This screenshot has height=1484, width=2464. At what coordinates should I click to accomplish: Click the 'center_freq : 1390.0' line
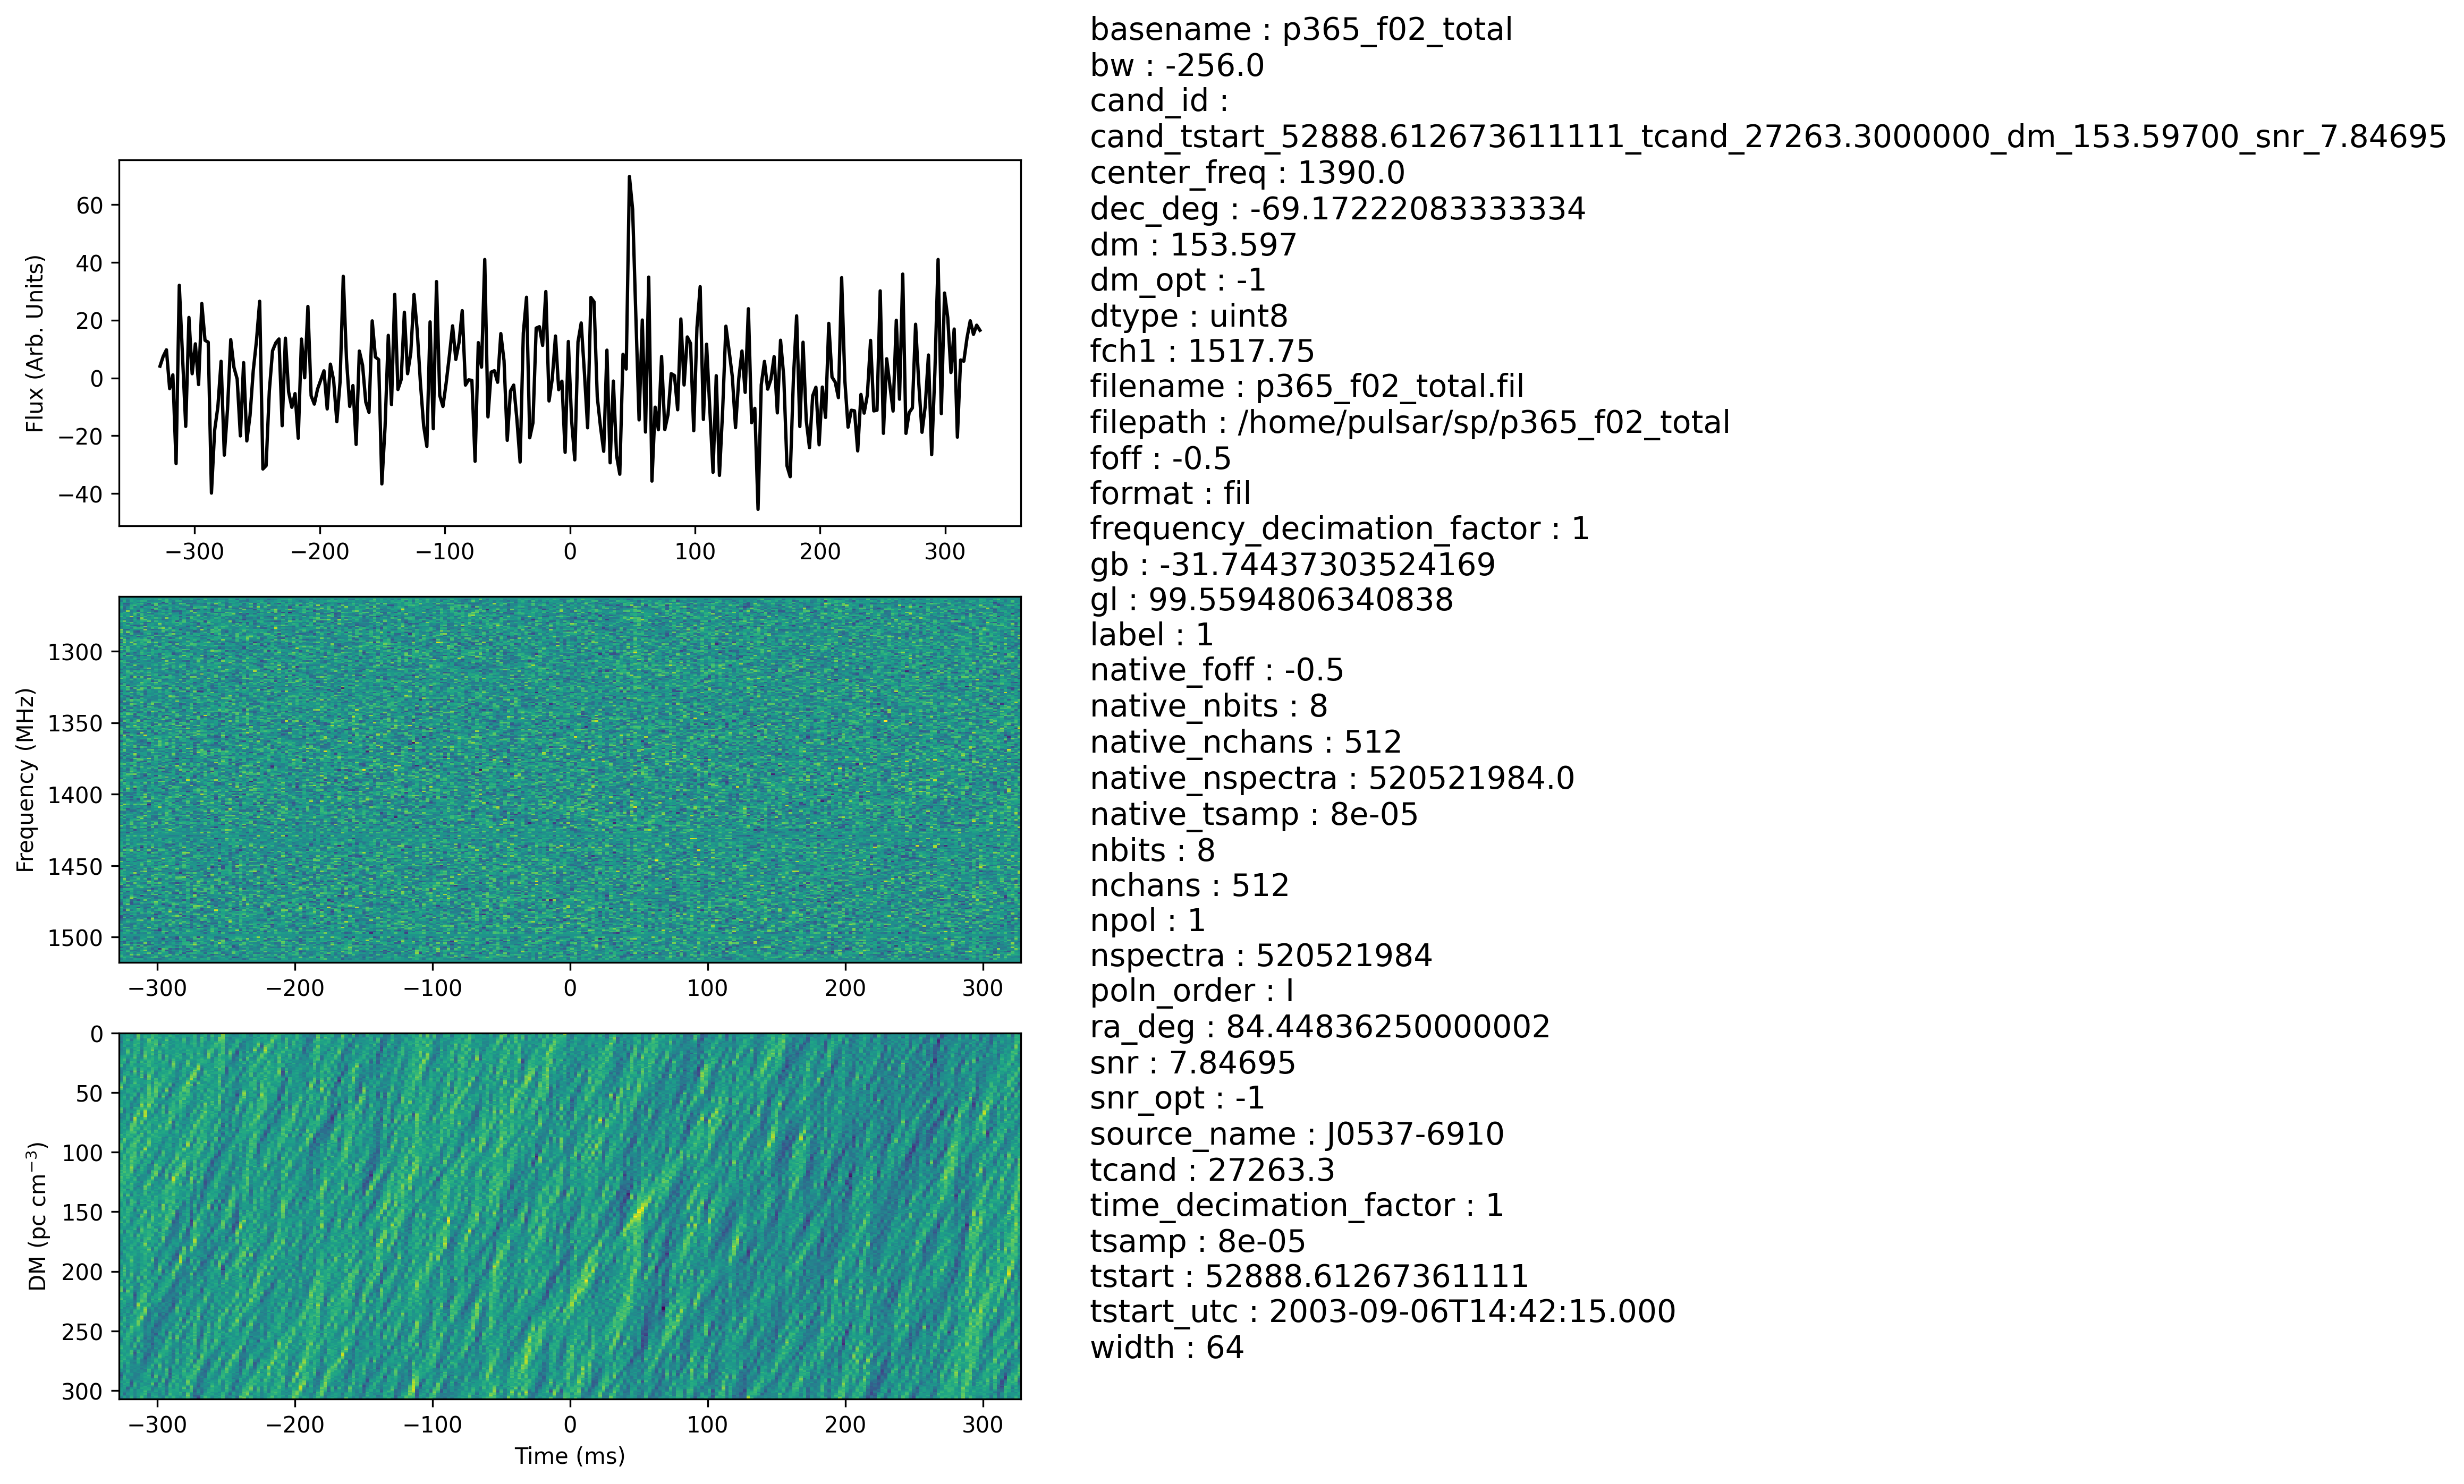point(1247,174)
